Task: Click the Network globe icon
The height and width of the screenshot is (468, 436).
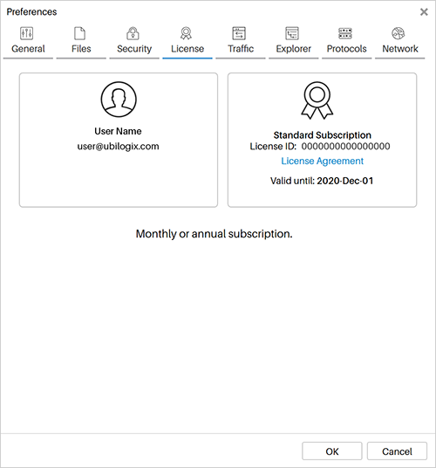Action: 399,33
